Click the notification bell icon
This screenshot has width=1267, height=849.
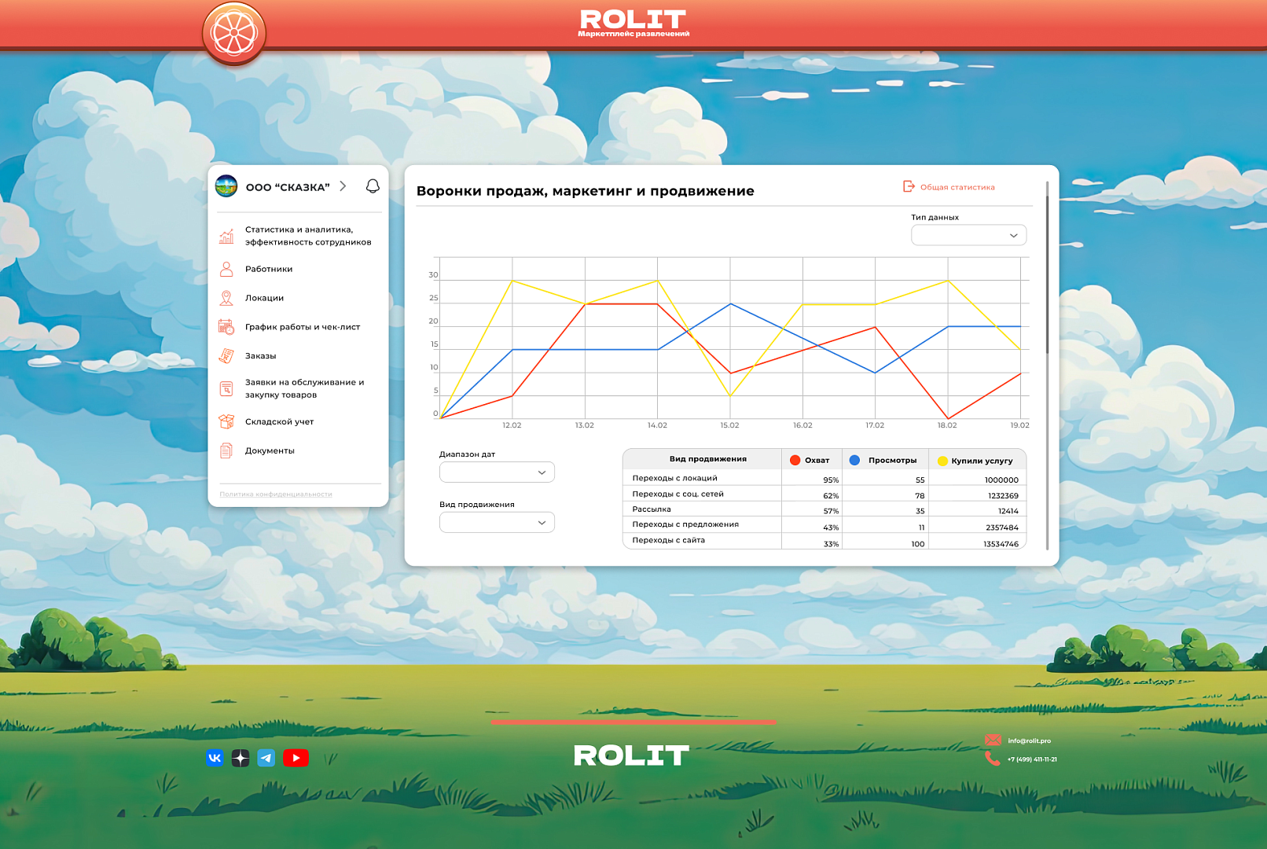click(373, 186)
